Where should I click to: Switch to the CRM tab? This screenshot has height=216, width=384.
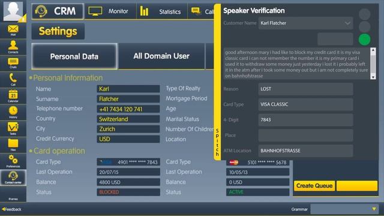pyautogui.click(x=58, y=11)
